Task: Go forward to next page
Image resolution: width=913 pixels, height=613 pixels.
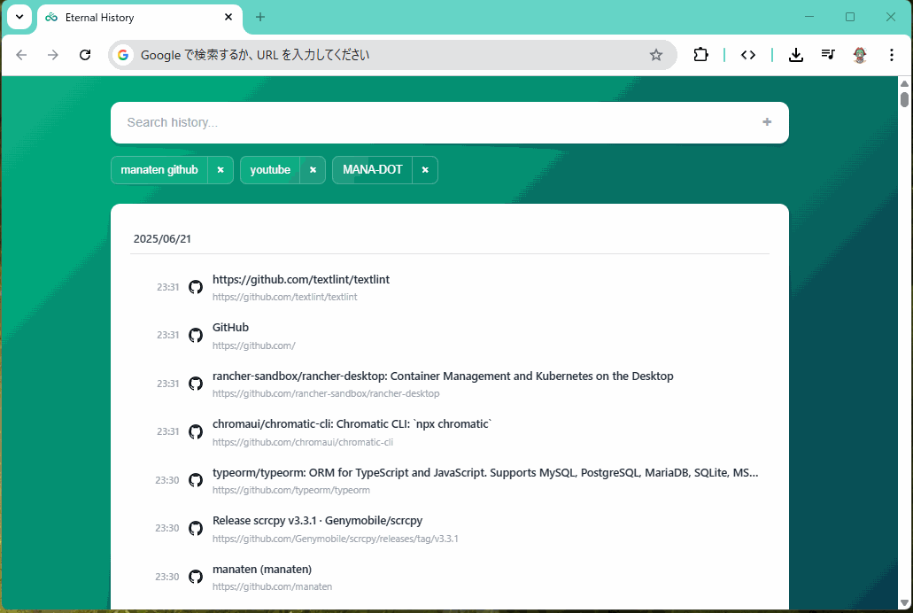Action: point(53,55)
